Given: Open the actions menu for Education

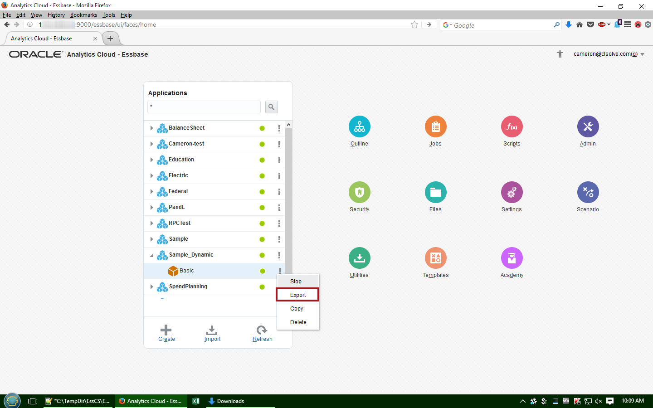Looking at the screenshot, I should tap(279, 160).
